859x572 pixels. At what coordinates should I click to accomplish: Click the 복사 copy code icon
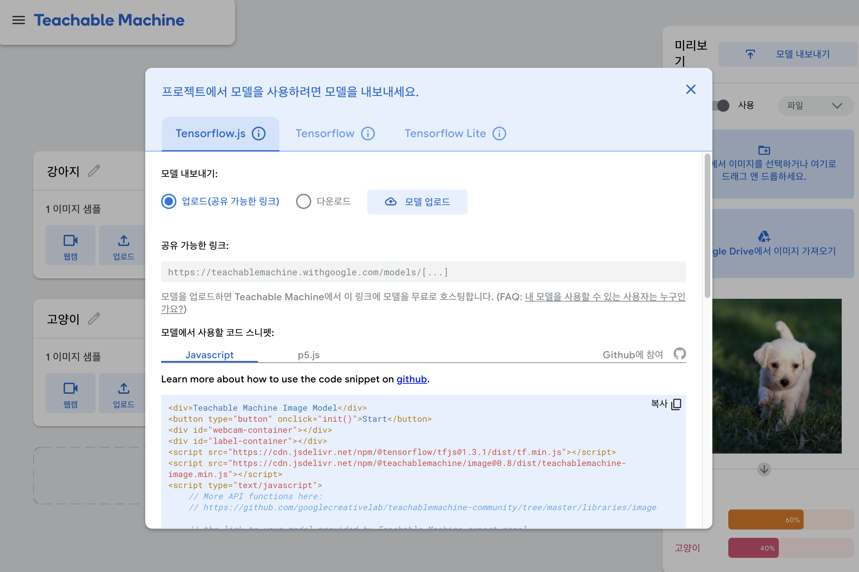676,404
